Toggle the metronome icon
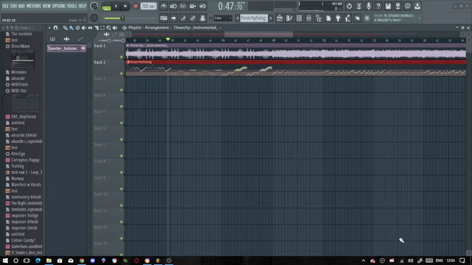This screenshot has height=265, width=472. coord(164,6)
